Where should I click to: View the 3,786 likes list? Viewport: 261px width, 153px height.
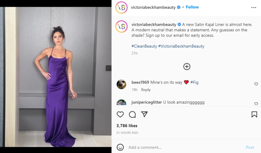[127, 126]
